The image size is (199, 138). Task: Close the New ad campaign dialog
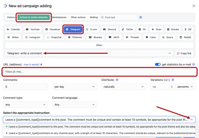tap(194, 6)
